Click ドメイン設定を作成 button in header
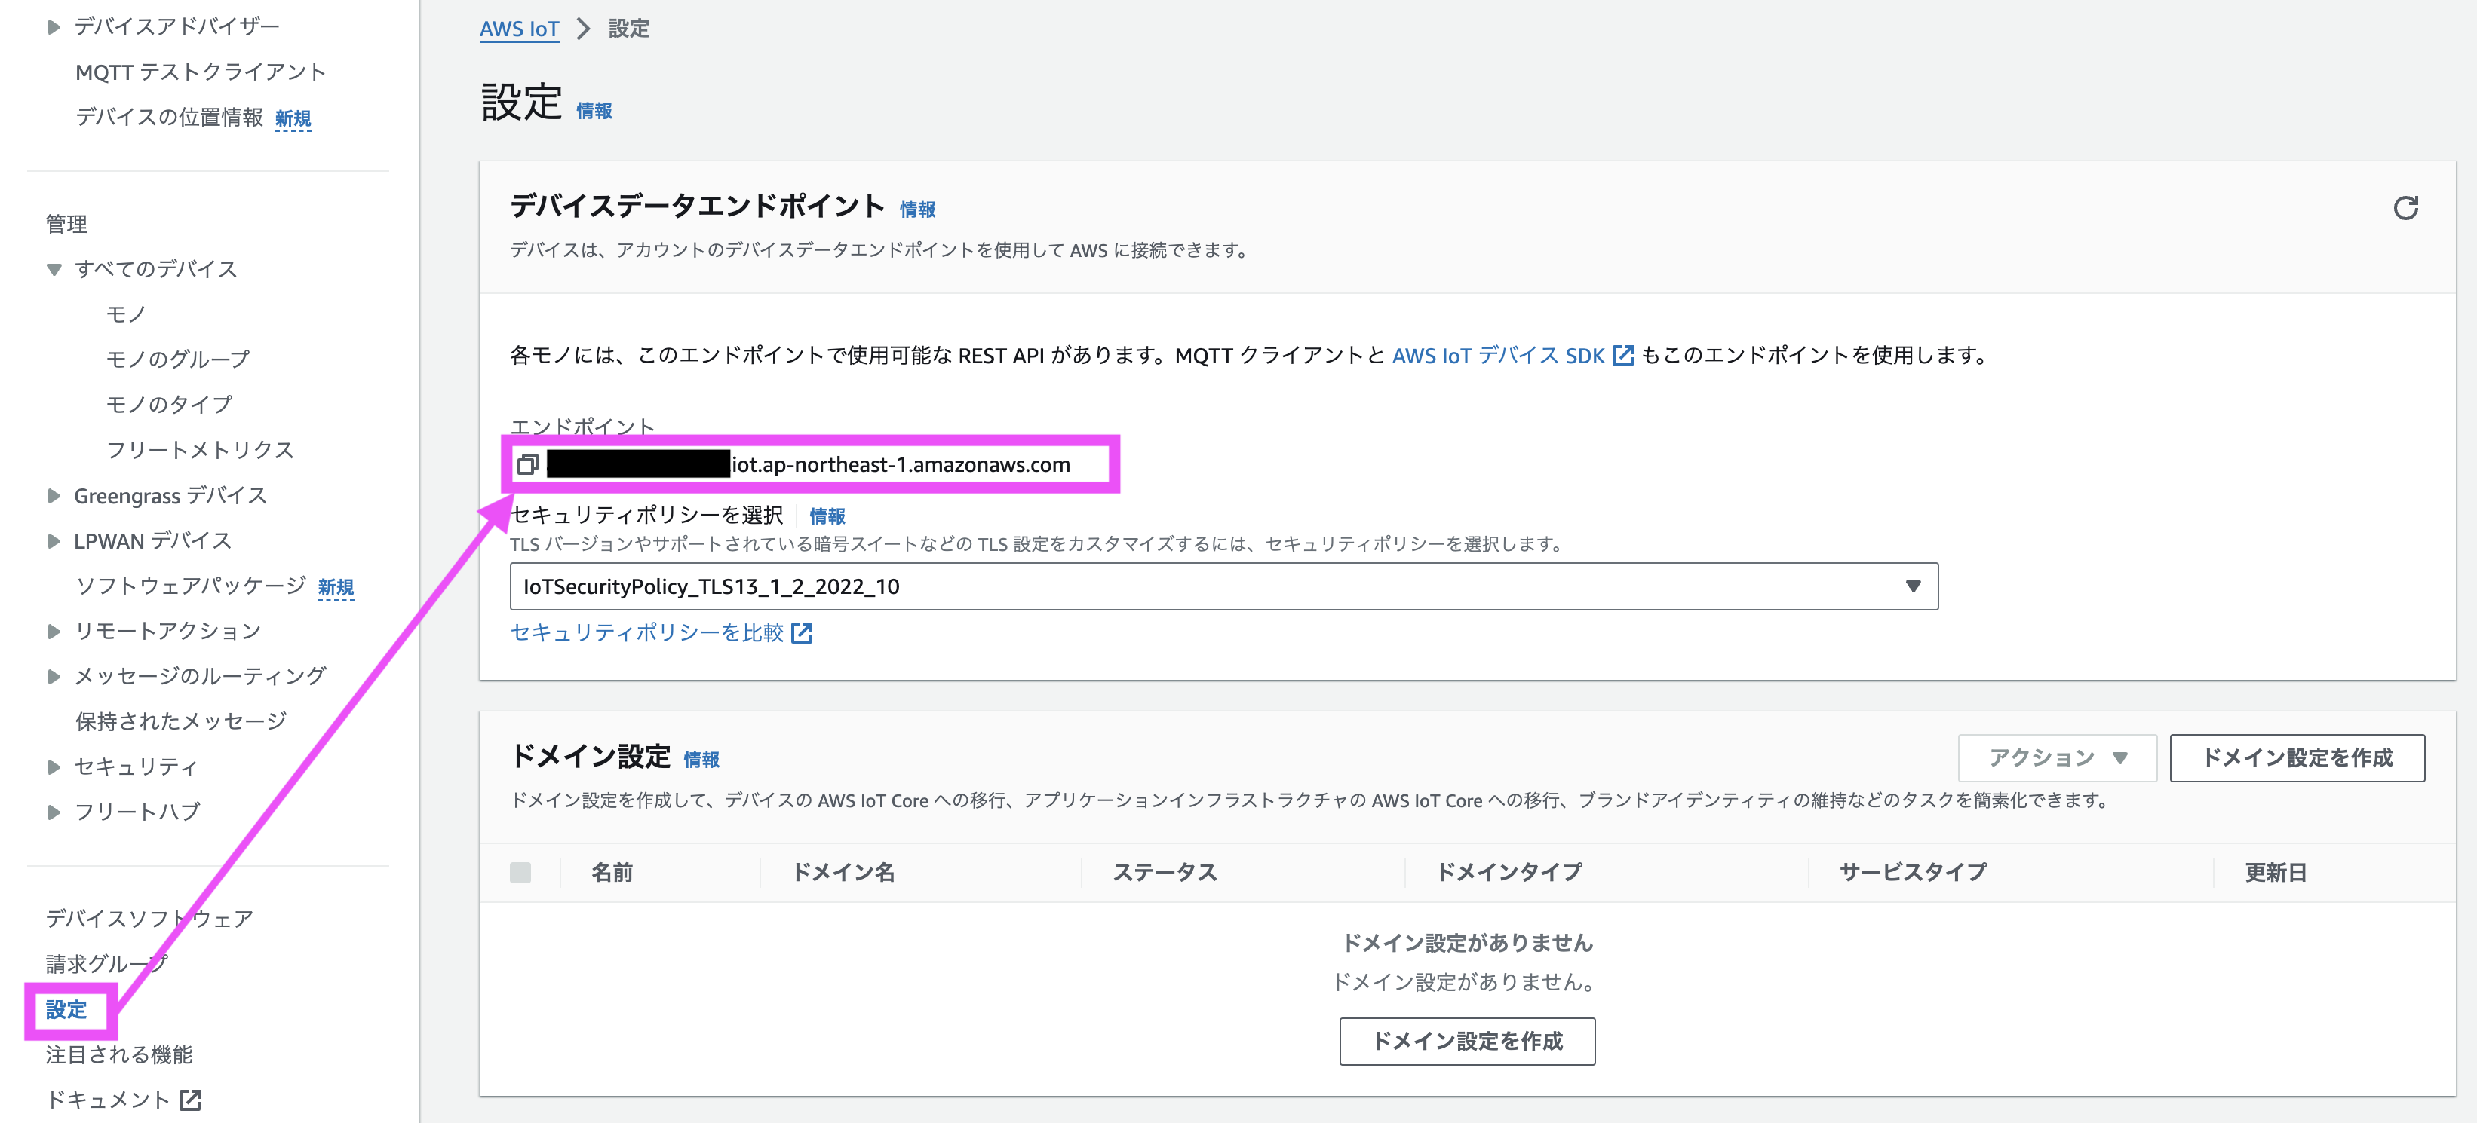The image size is (2477, 1123). point(2297,758)
